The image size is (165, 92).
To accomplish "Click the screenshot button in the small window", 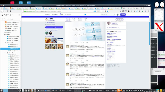I will tap(158, 72).
